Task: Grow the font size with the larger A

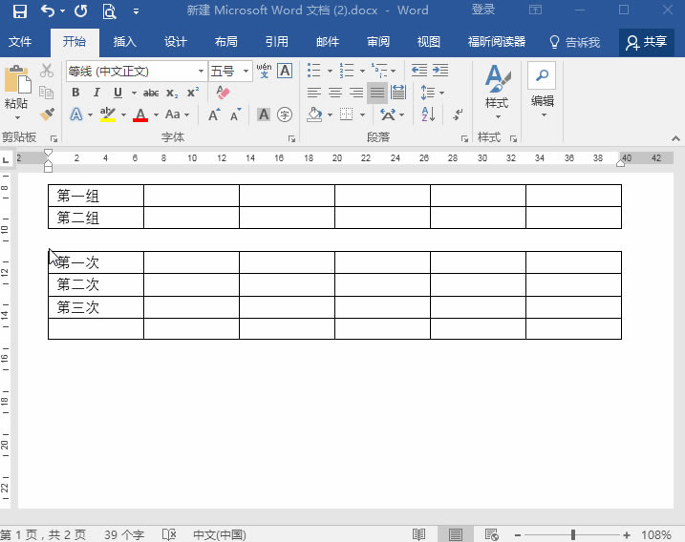Action: coord(214,115)
